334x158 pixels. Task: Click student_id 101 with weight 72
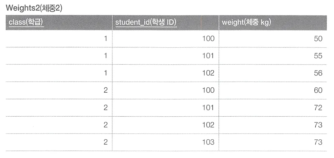click(165, 108)
